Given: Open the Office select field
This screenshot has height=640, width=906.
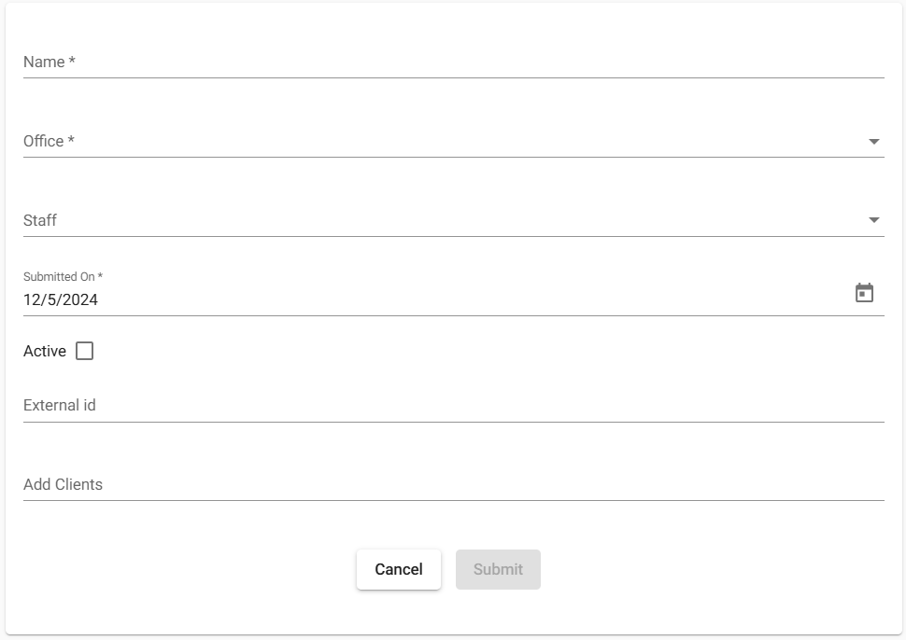Looking at the screenshot, I should [x=454, y=142].
